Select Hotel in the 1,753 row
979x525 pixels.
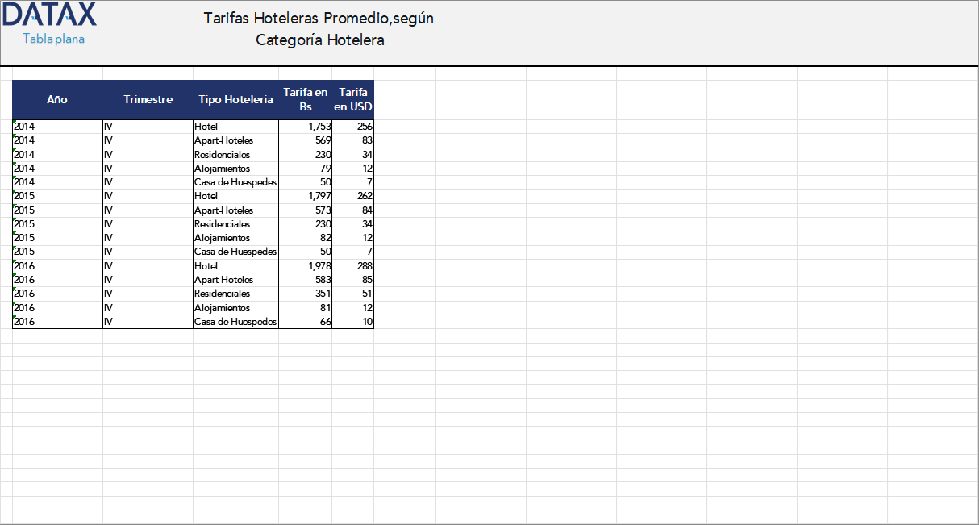[x=235, y=127]
